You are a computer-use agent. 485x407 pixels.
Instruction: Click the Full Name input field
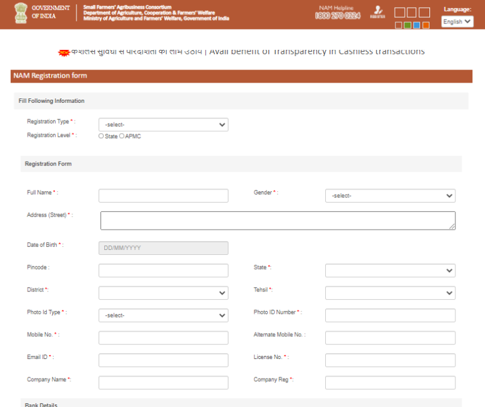click(164, 196)
